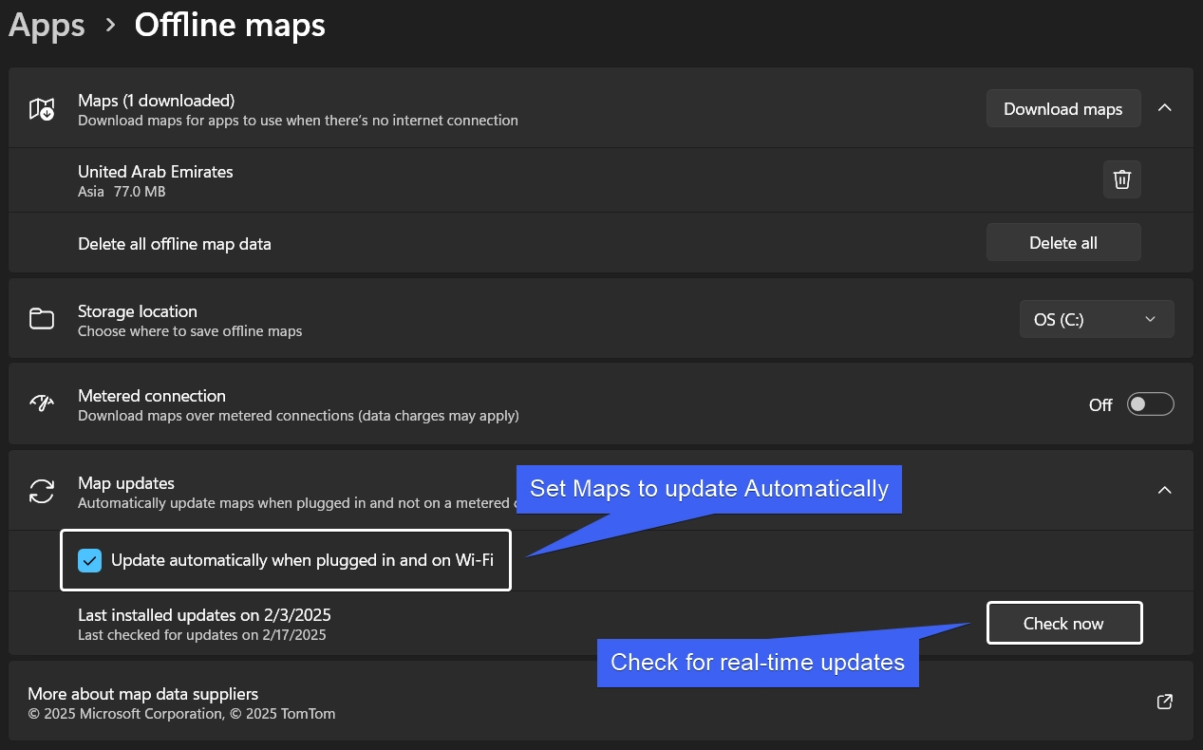Click the Check now button
1203x750 pixels.
1064,623
